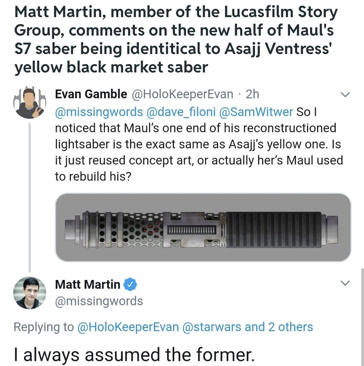The width and height of the screenshot is (364, 366).
Task: Open the @missingwords handle under Matt Martin
Action: click(99, 301)
